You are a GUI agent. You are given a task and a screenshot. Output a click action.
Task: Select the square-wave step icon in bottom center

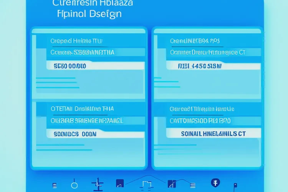coord(147,184)
